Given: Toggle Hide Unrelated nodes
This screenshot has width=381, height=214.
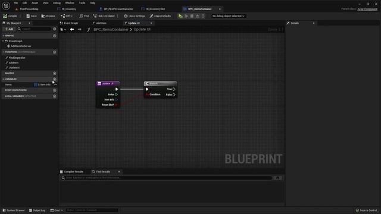Looking at the screenshot, I should click(x=104, y=16).
